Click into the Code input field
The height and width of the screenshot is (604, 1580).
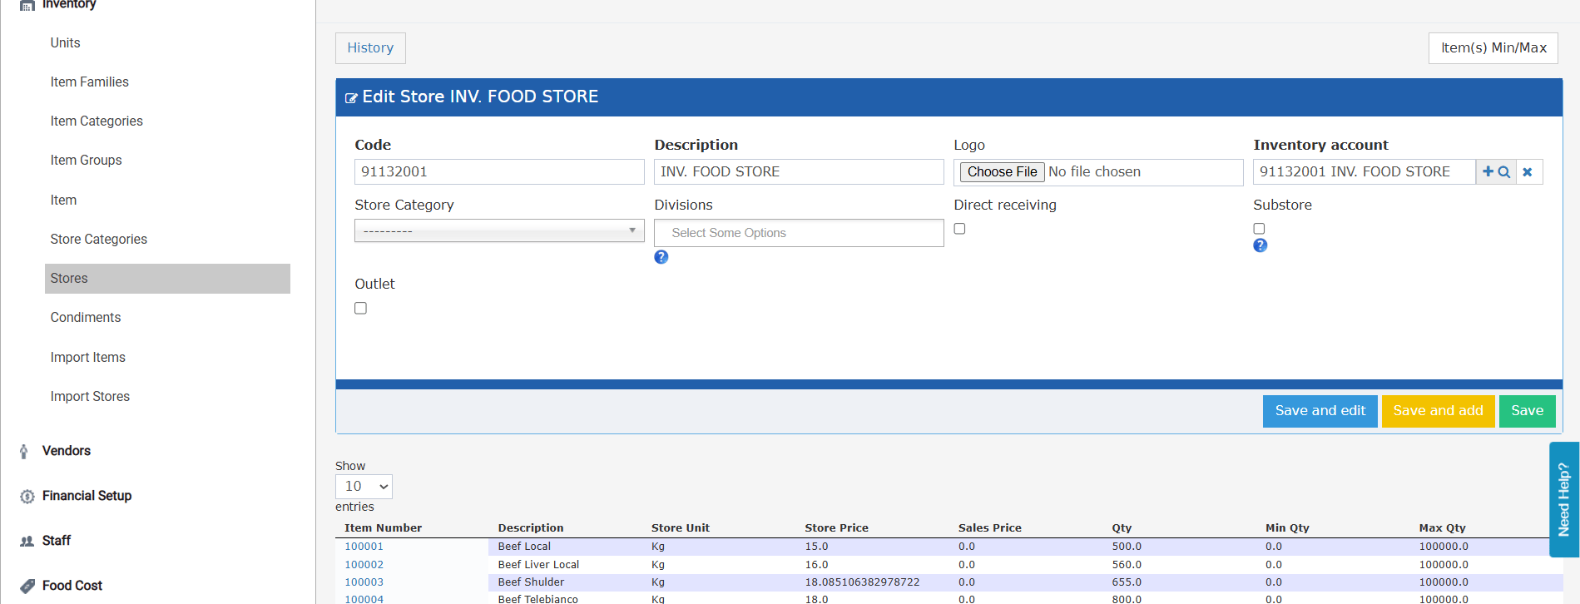point(499,172)
